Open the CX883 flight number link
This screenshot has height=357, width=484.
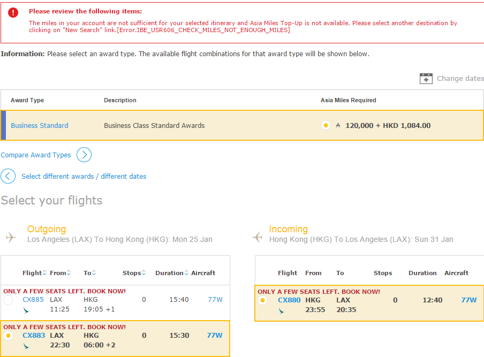point(34,336)
